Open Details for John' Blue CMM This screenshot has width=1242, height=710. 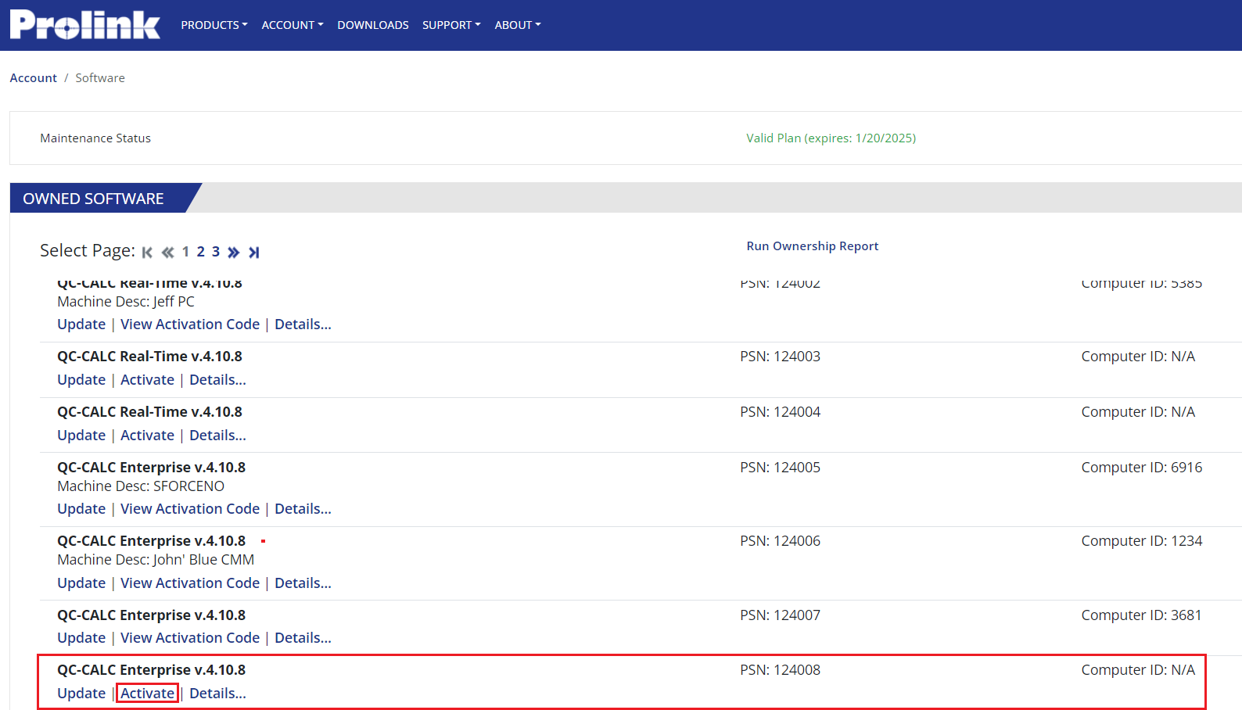[303, 583]
